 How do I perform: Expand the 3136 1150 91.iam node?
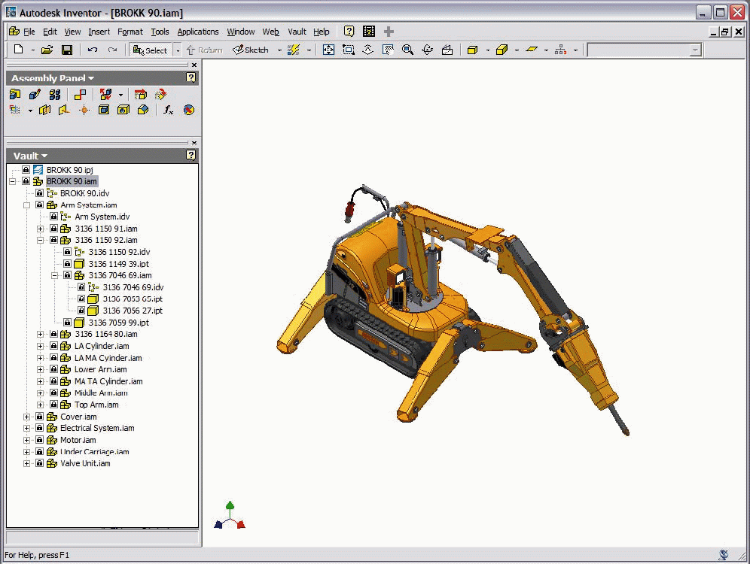coord(41,229)
